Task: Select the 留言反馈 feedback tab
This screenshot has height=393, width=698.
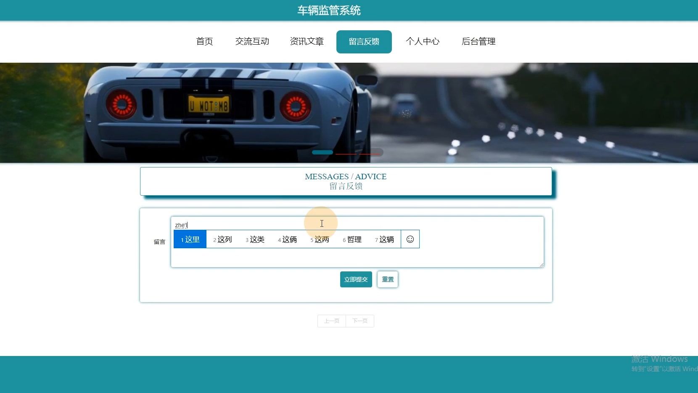Action: (364, 42)
